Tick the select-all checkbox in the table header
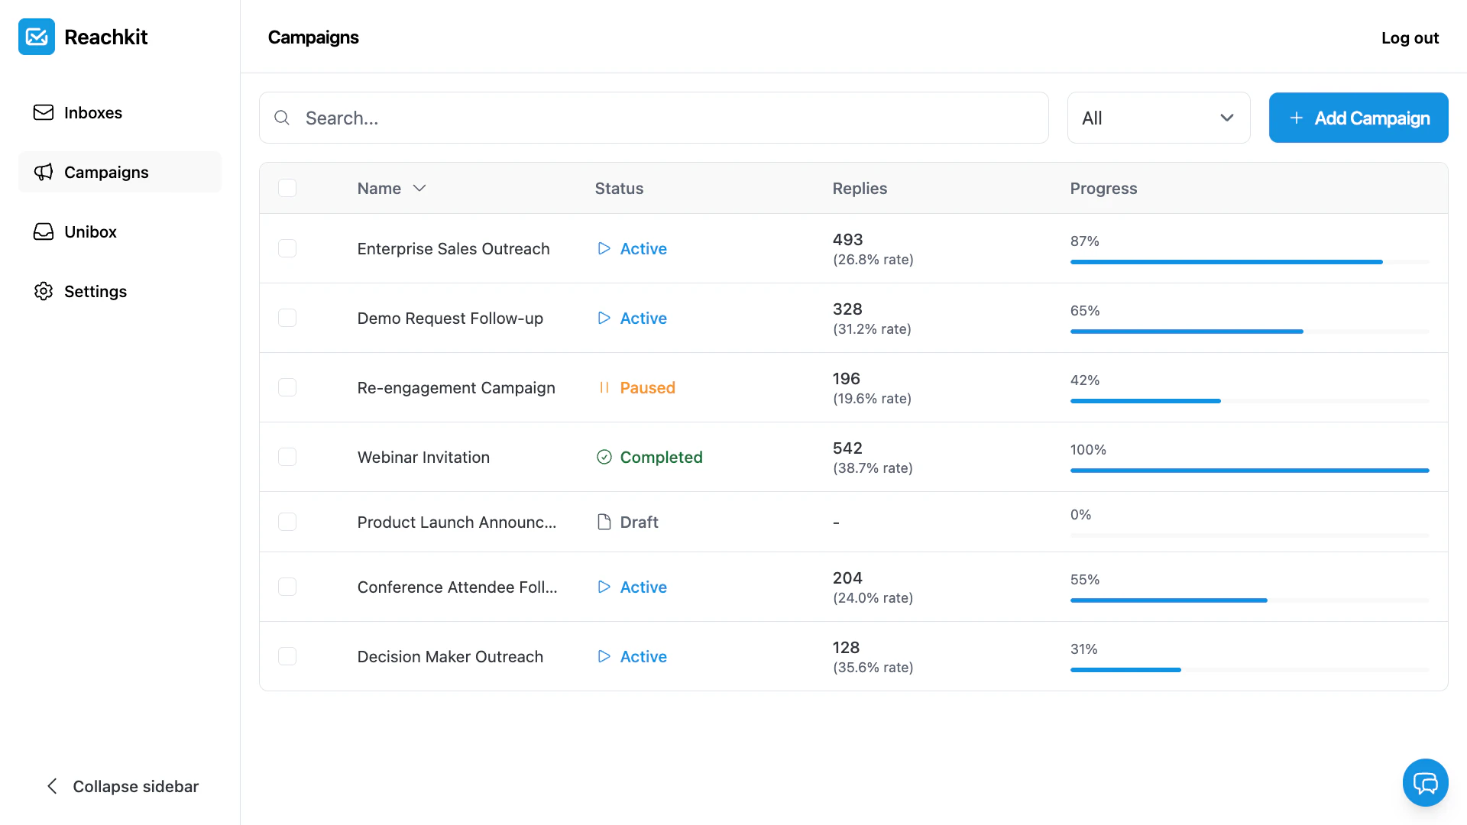Image resolution: width=1467 pixels, height=825 pixels. pos(287,188)
